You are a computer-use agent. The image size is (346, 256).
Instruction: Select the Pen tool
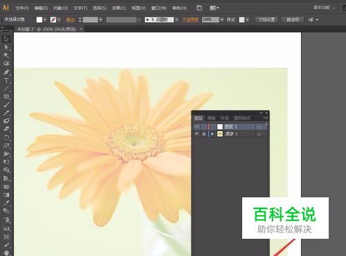point(6,72)
